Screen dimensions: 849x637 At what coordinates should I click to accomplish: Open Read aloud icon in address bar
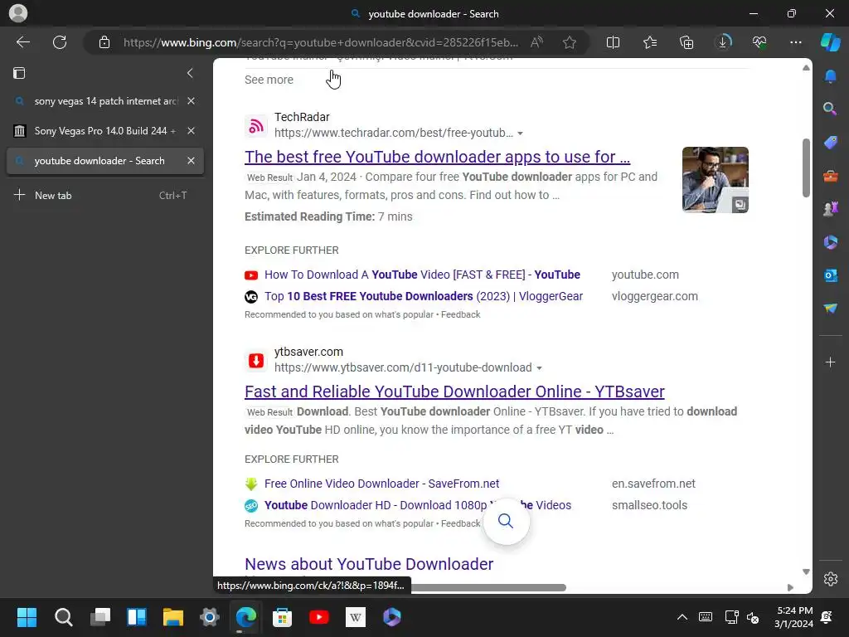coord(536,42)
